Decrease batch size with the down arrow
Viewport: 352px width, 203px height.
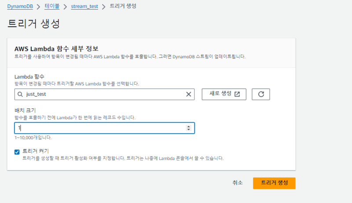click(x=189, y=130)
